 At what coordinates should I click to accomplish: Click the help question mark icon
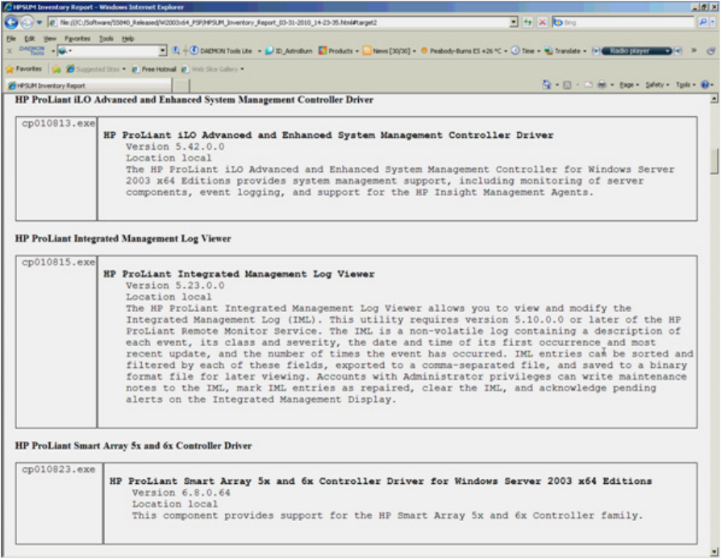click(706, 84)
